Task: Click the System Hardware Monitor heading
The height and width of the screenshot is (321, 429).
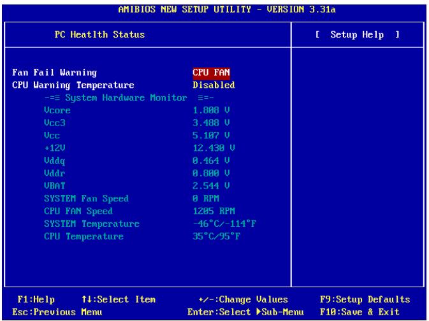Action: [129, 97]
